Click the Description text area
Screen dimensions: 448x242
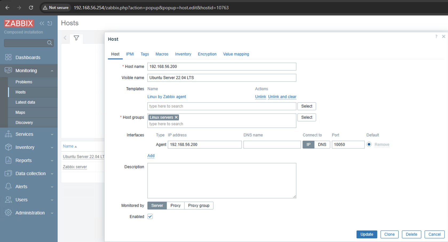click(x=222, y=181)
